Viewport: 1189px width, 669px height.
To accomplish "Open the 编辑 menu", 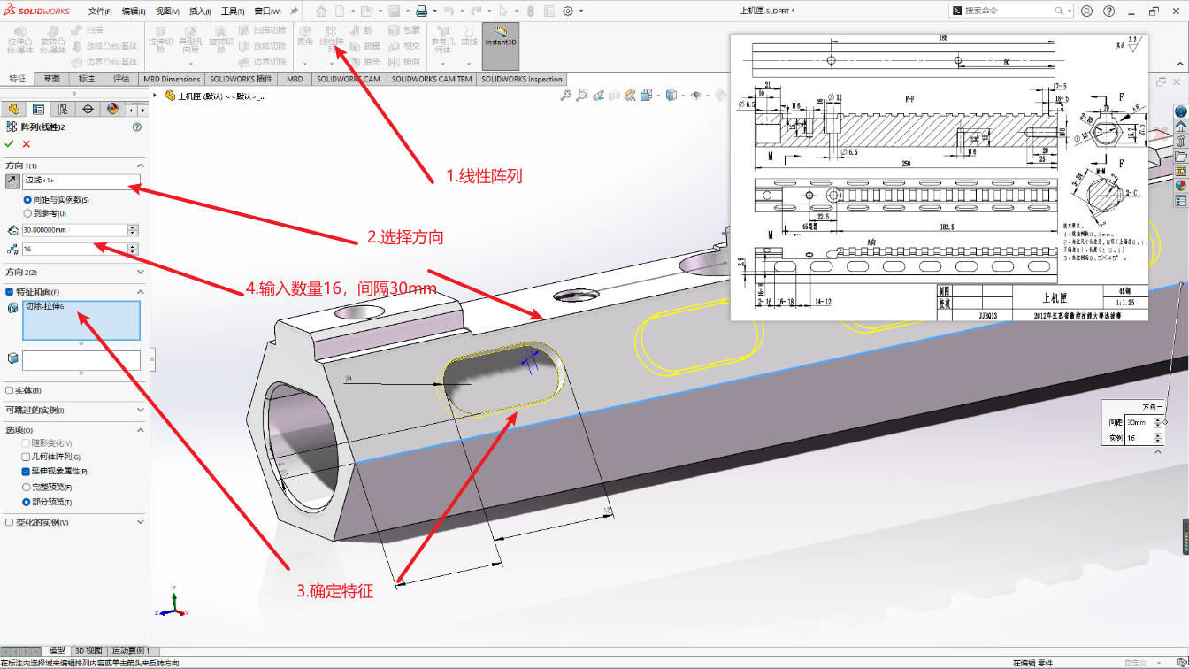I will tap(134, 11).
